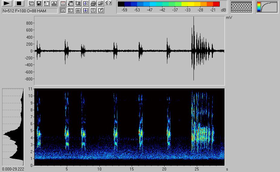This screenshot has width=280, height=172.
Task: Click the curve display icon beside save
Action: 46,4
